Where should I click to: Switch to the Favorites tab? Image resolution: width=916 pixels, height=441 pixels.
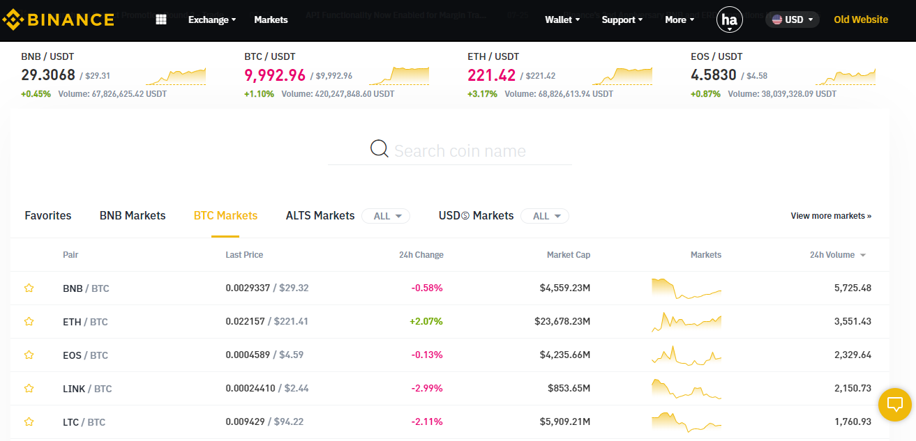[47, 215]
